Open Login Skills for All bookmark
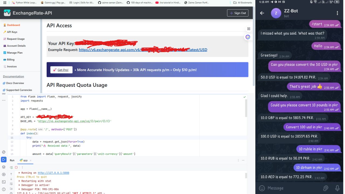The height and width of the screenshot is (194, 345). coord(82,3)
